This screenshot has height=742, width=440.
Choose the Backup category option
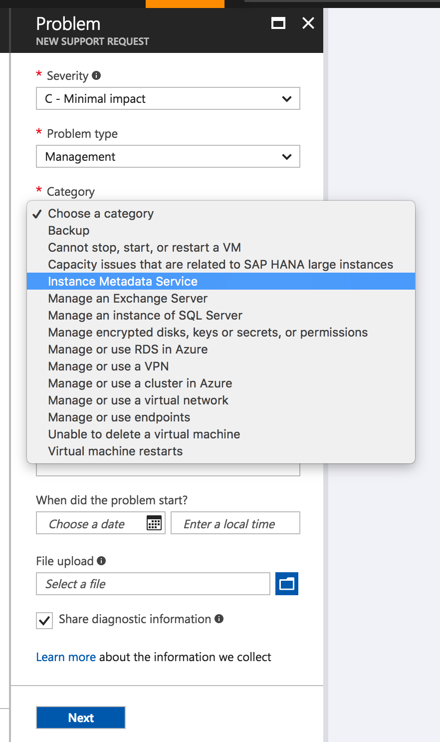pyautogui.click(x=69, y=231)
